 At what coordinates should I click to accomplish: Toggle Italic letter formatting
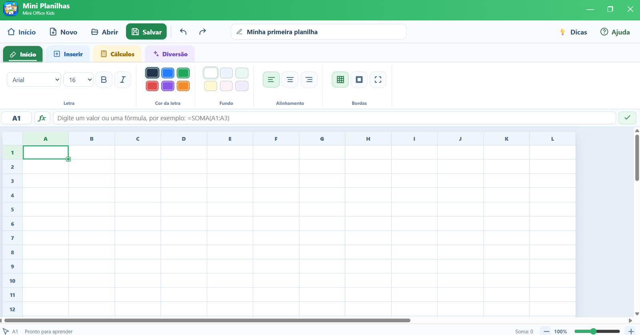pos(123,80)
